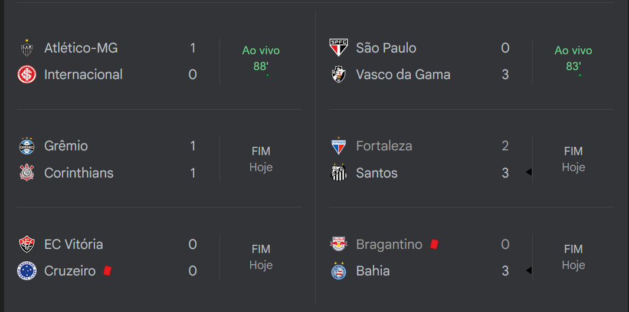
Task: Click the live 83' São Paulo match status
Action: [574, 59]
